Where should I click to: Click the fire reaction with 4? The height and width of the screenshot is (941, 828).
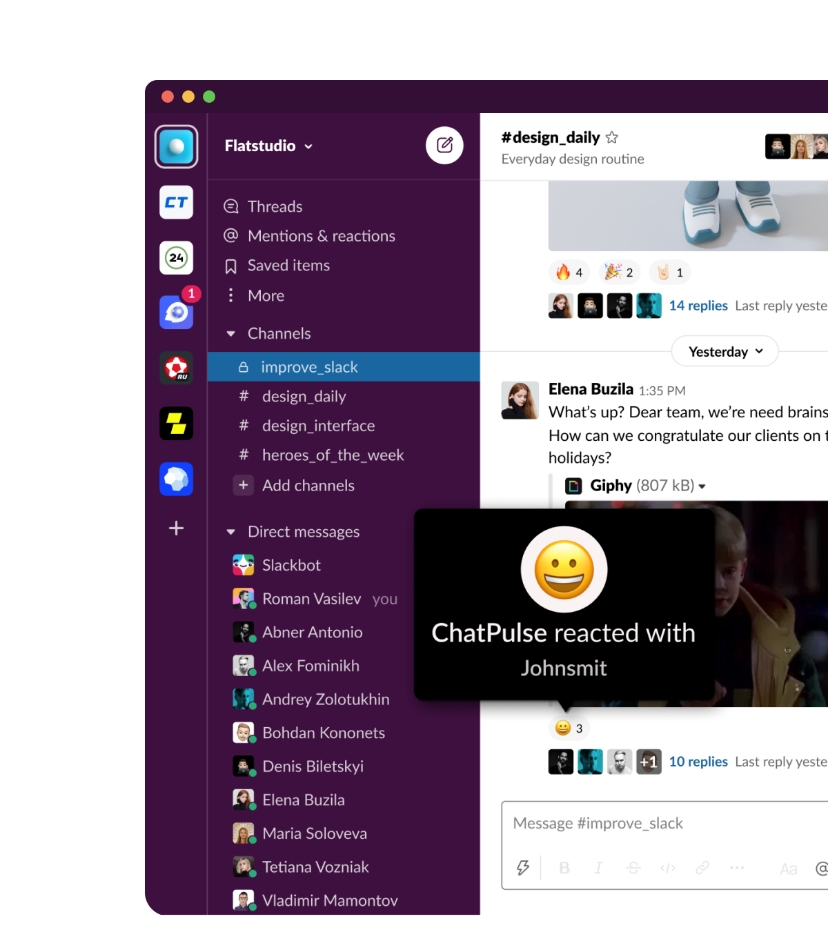point(570,273)
